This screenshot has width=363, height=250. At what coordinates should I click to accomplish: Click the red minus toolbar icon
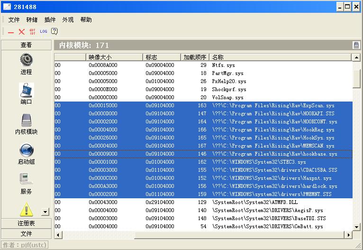pos(11,32)
